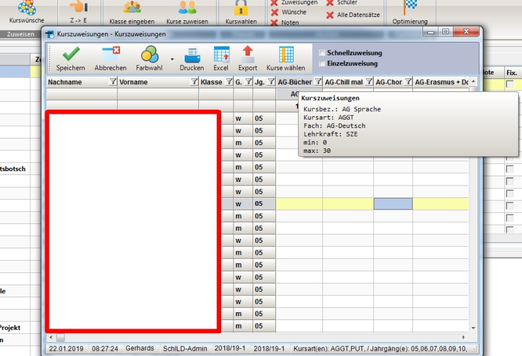The width and height of the screenshot is (522, 356).
Task: Click the Kurszuweisungen window title icon
Action: pyautogui.click(x=50, y=35)
